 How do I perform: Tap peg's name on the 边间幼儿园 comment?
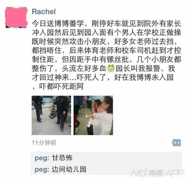[41, 169]
